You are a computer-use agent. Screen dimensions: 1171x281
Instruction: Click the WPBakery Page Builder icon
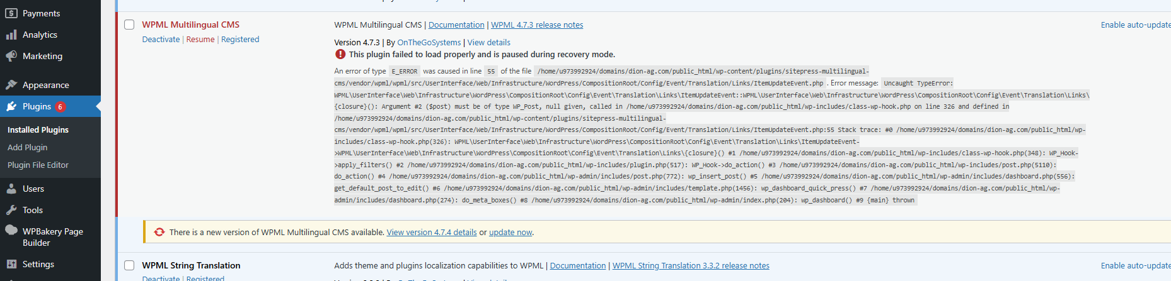(11, 230)
